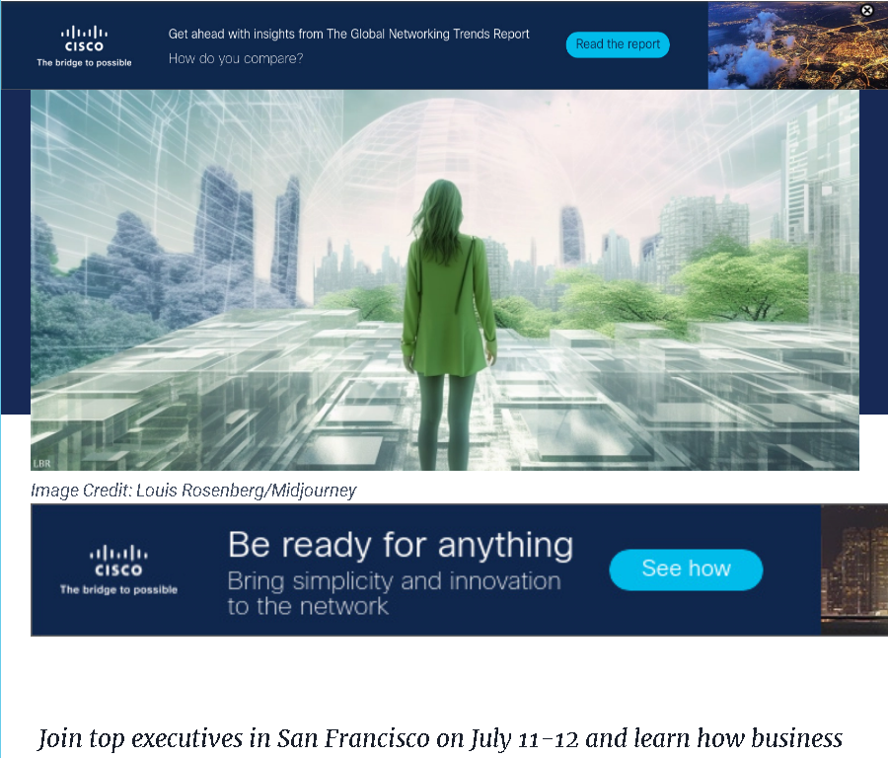Click the Join top executives event text
The image size is (888, 758).
click(x=440, y=738)
